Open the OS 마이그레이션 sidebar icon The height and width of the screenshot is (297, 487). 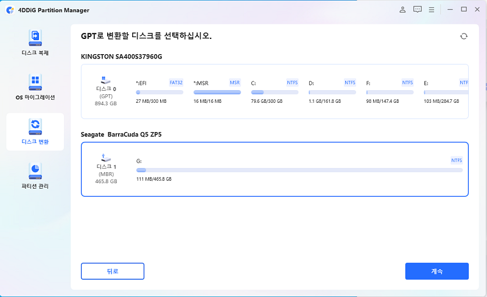coord(35,82)
